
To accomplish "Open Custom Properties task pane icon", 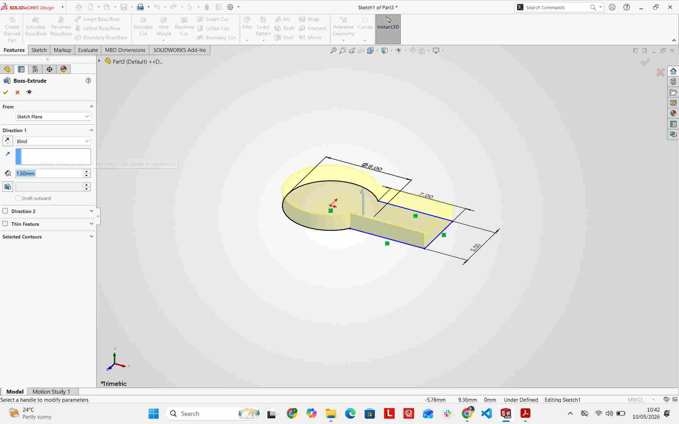I will 673,124.
